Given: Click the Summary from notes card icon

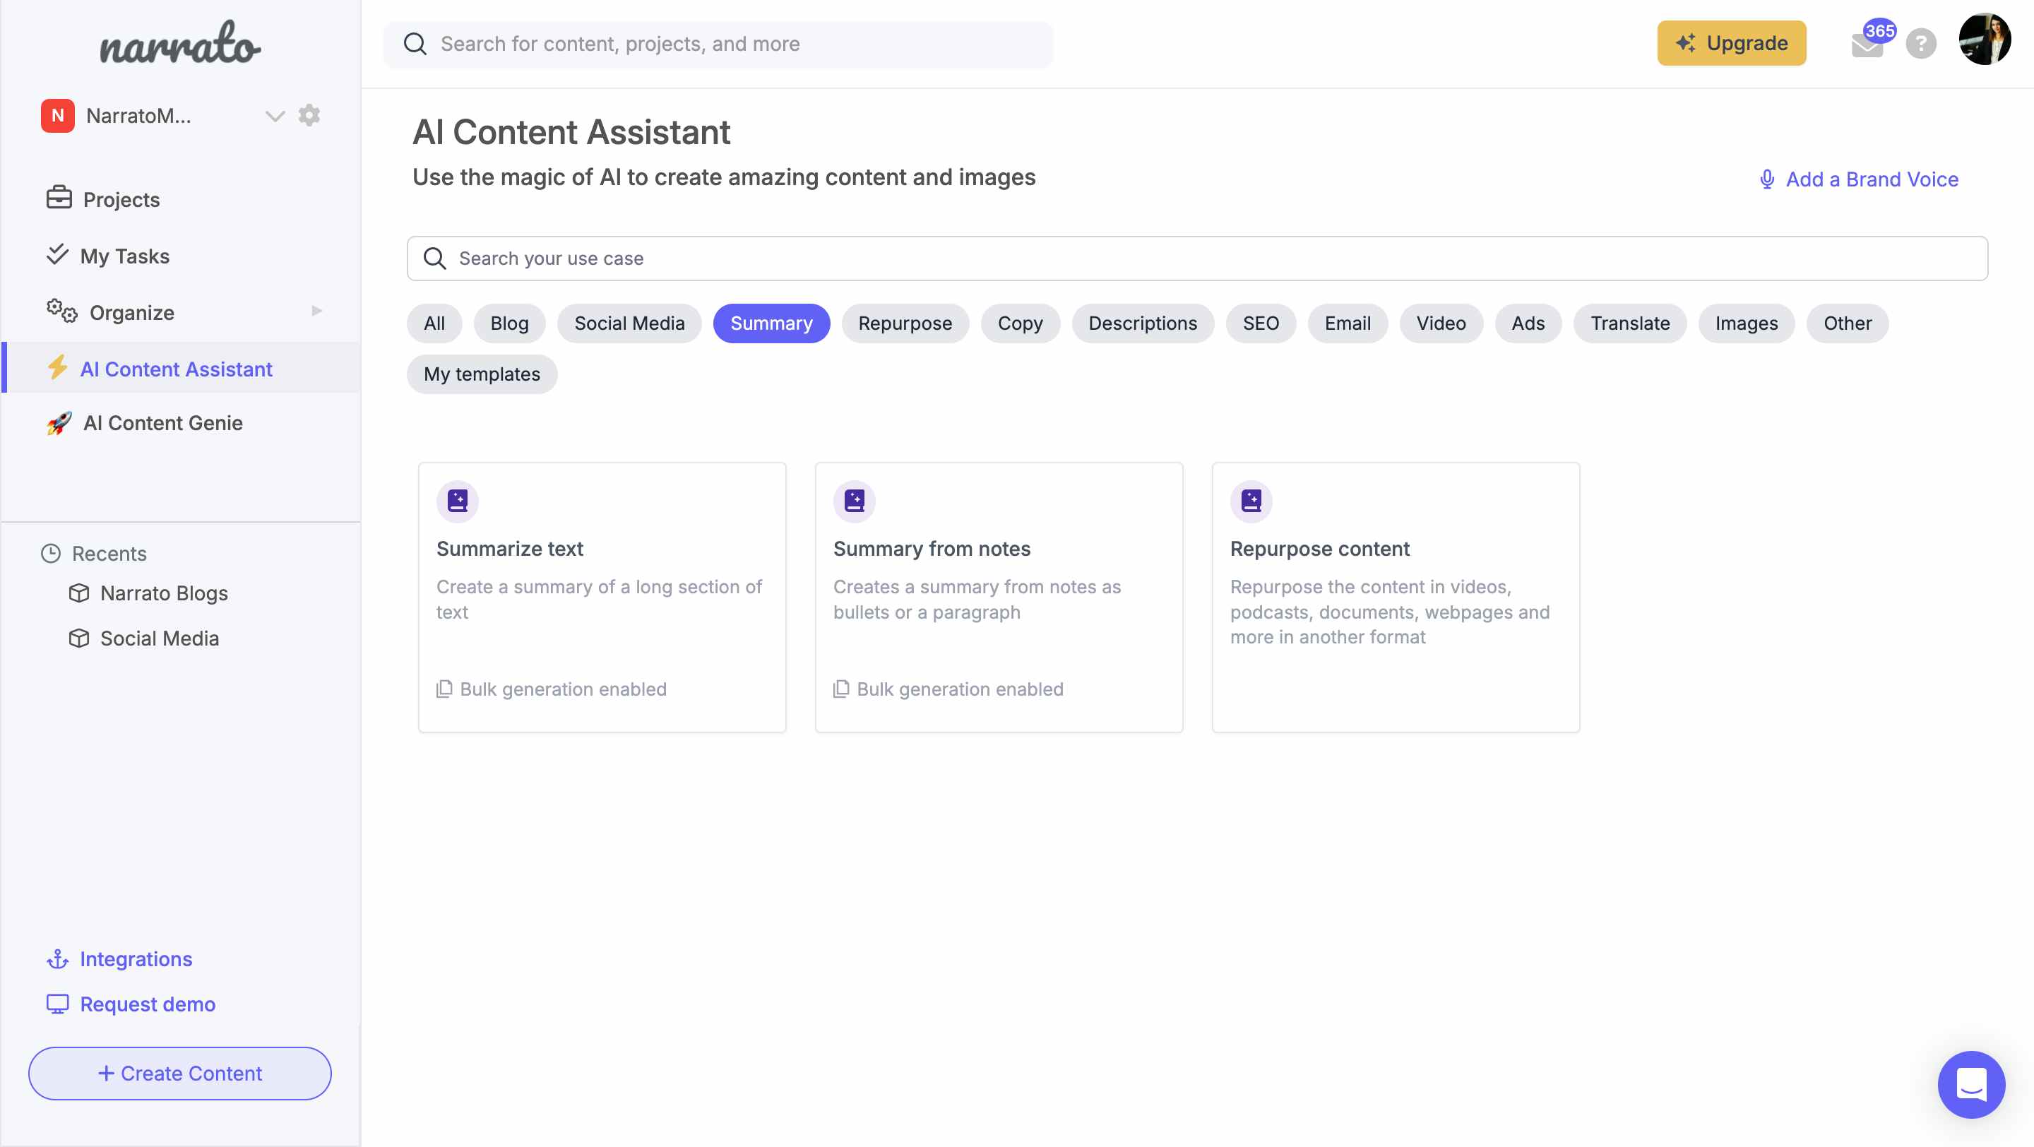Looking at the screenshot, I should pyautogui.click(x=855, y=501).
